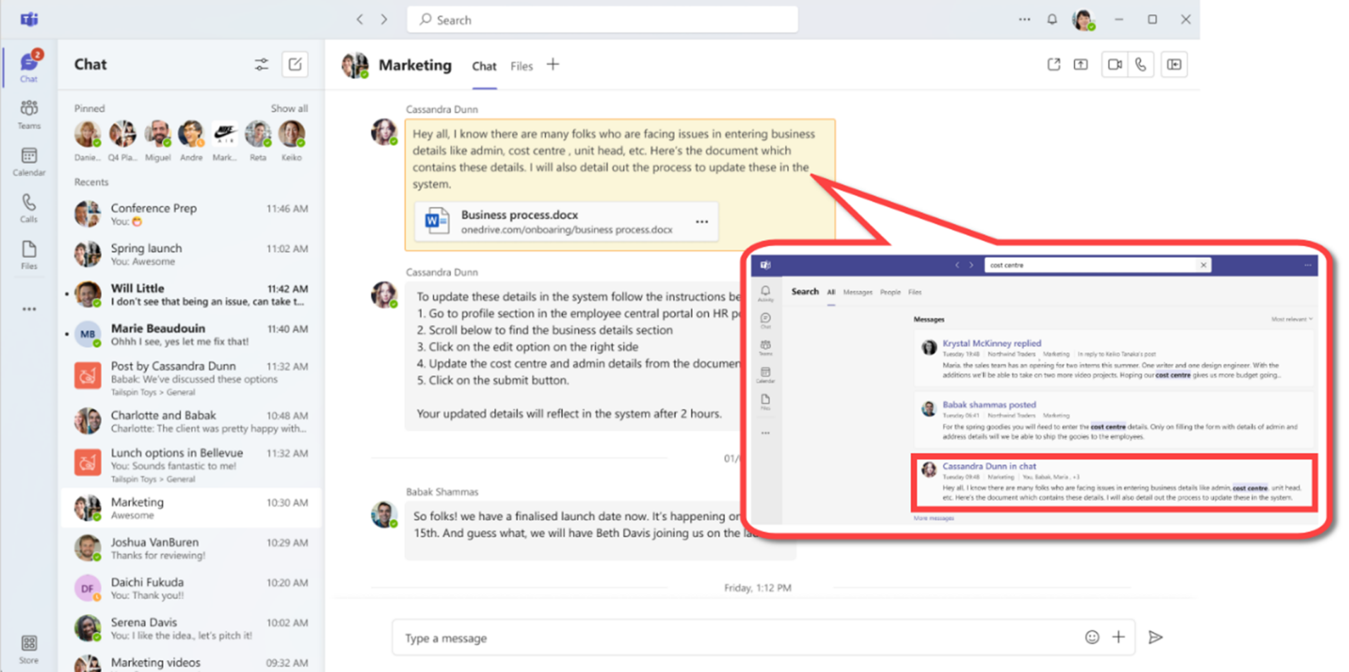The image size is (1349, 672).
Task: Start a video call in the Marketing chat
Action: click(x=1115, y=64)
